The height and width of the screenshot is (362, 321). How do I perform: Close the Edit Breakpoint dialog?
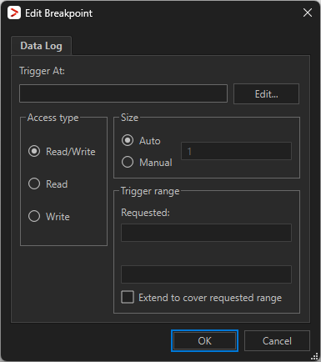coord(308,13)
